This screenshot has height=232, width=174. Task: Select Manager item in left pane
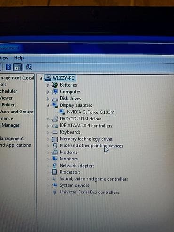(x=10, y=125)
